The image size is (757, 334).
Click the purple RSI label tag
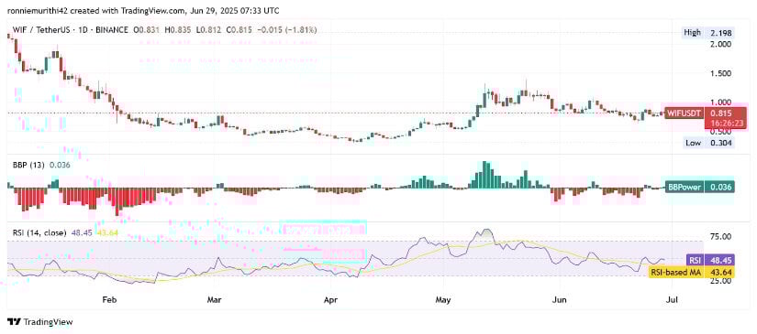(x=695, y=260)
